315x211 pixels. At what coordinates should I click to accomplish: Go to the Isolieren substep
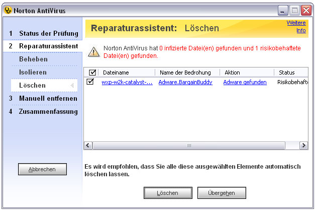tap(33, 73)
